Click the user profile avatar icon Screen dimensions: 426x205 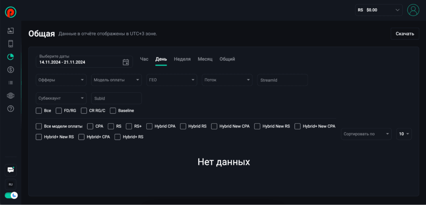413,10
